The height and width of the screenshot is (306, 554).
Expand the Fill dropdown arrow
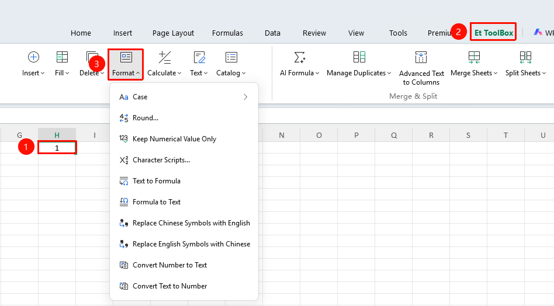(67, 73)
